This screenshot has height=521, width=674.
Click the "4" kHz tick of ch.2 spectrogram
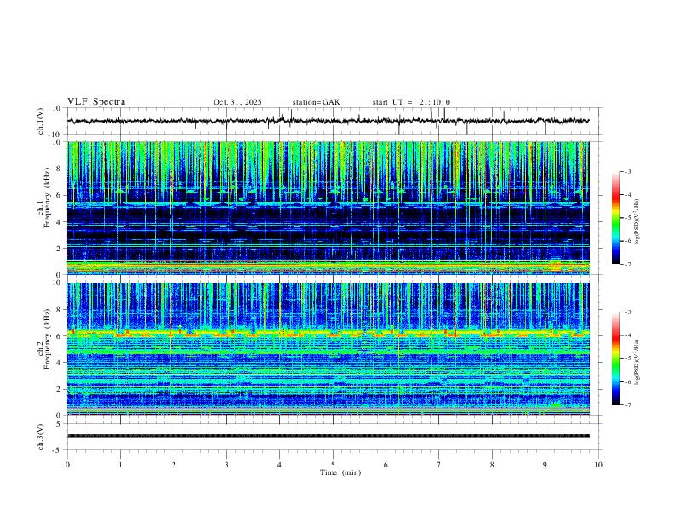coord(60,363)
